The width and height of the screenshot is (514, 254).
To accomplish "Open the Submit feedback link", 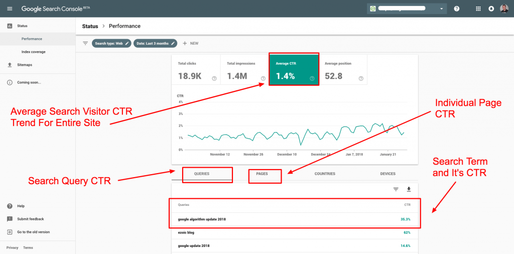I will point(31,219).
